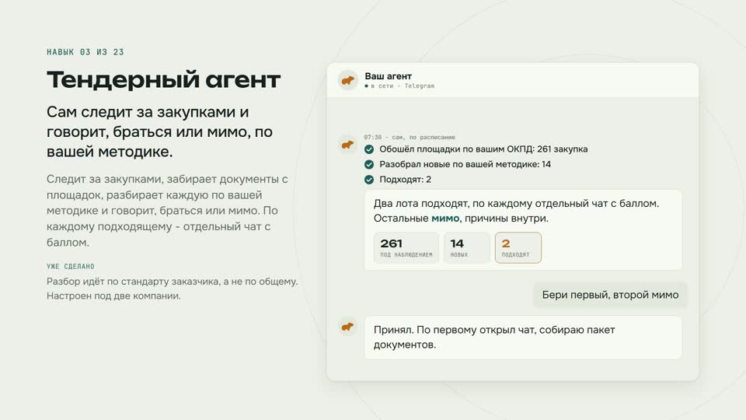Image resolution: width=746 pixels, height=420 pixels.
Task: Click avatar beside the 07:30 scheduled message
Action: coord(347,145)
